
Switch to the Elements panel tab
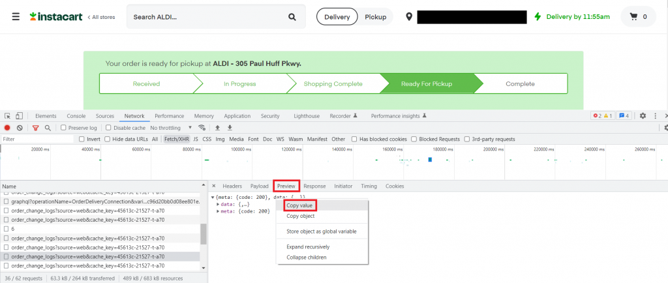pos(46,116)
